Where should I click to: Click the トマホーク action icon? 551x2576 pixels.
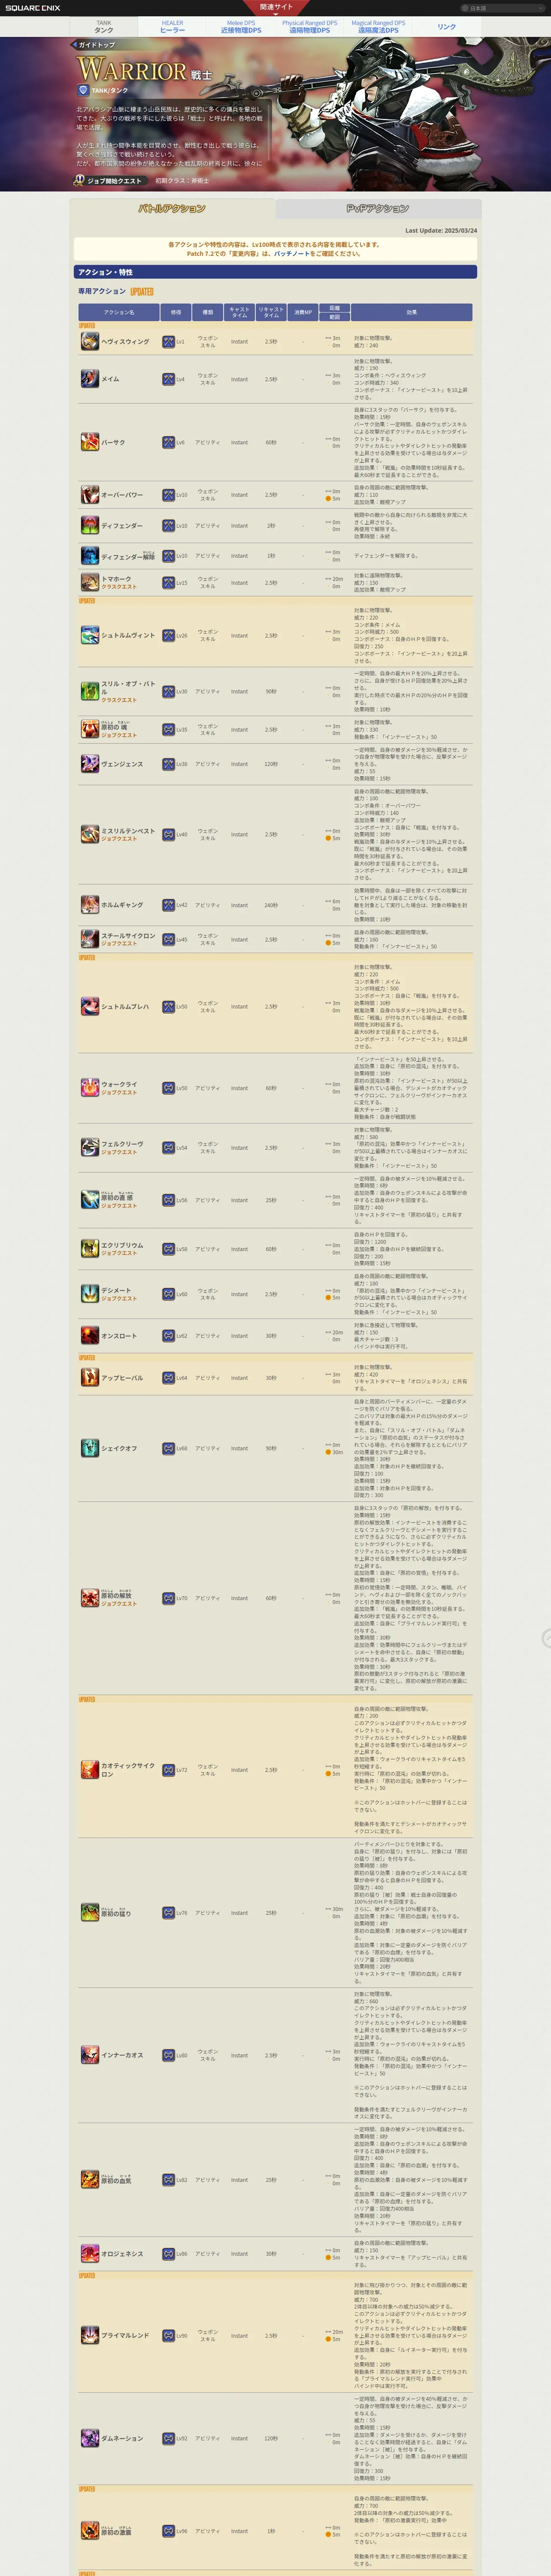click(x=90, y=582)
